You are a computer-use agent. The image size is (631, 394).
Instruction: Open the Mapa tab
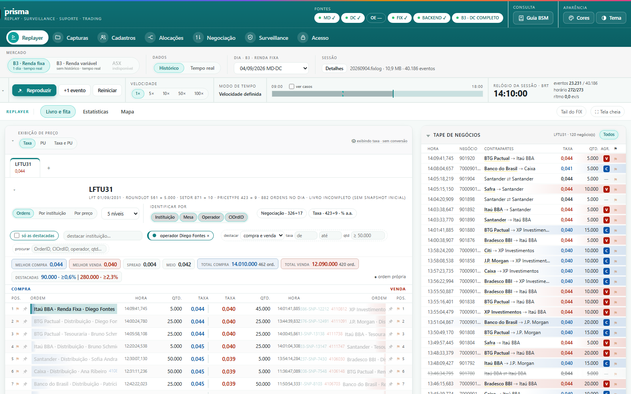[x=127, y=112]
